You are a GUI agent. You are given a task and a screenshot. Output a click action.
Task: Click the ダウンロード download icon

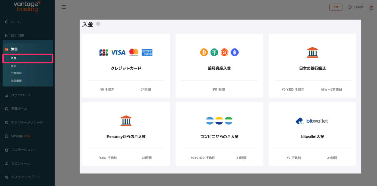pos(7,95)
